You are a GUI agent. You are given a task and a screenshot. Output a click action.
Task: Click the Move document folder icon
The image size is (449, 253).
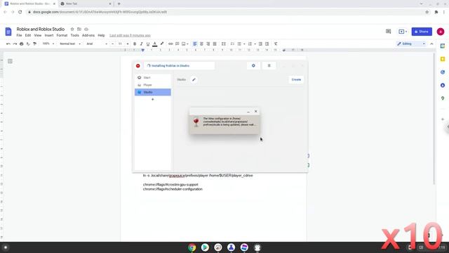tap(79, 30)
